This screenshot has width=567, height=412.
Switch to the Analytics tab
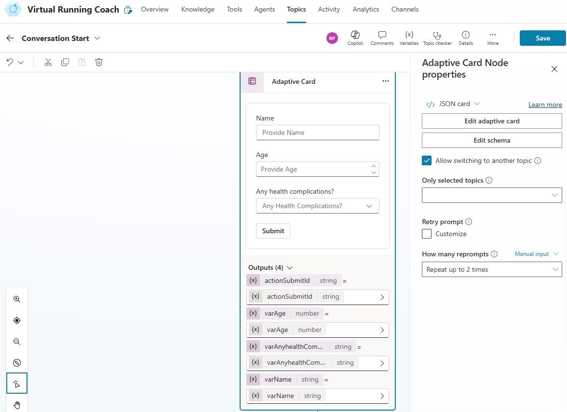tap(365, 10)
